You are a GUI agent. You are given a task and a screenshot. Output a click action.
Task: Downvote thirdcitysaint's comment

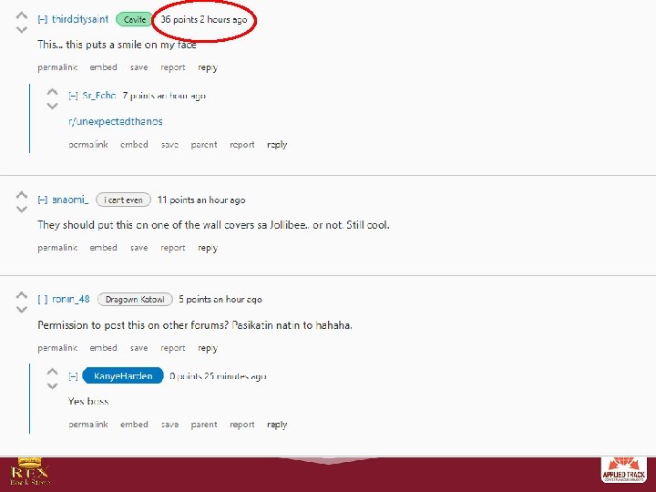coord(21,30)
